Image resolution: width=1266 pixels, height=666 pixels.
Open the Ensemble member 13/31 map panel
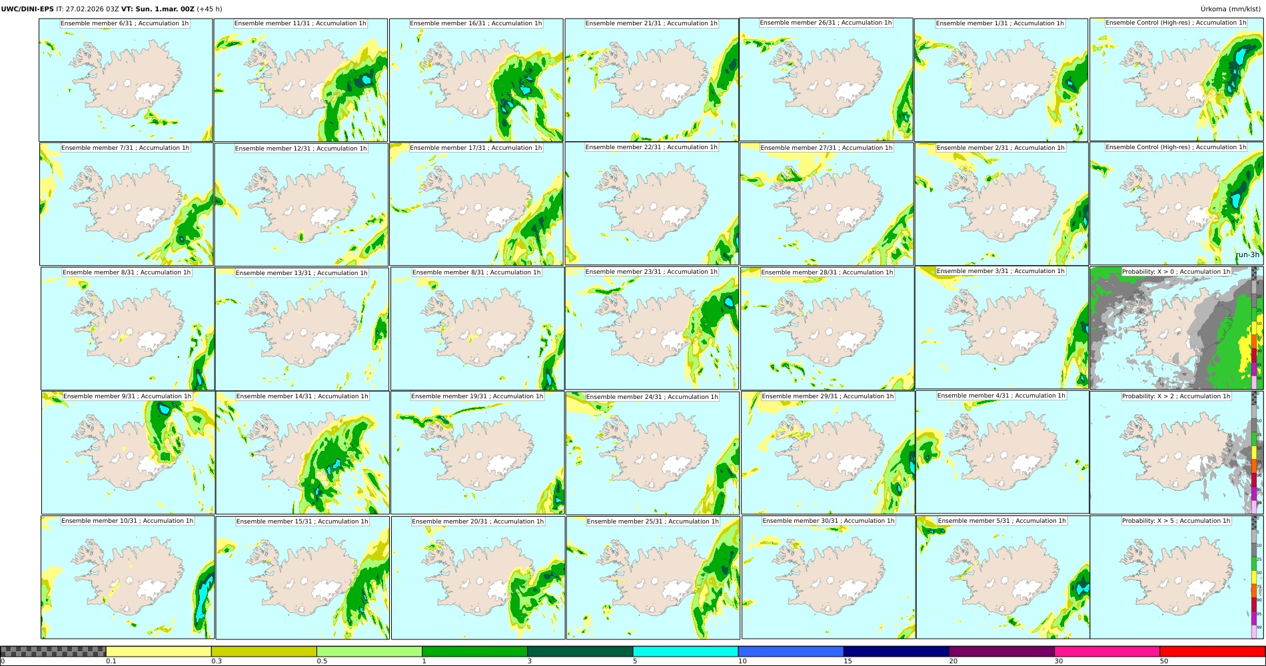tap(302, 329)
